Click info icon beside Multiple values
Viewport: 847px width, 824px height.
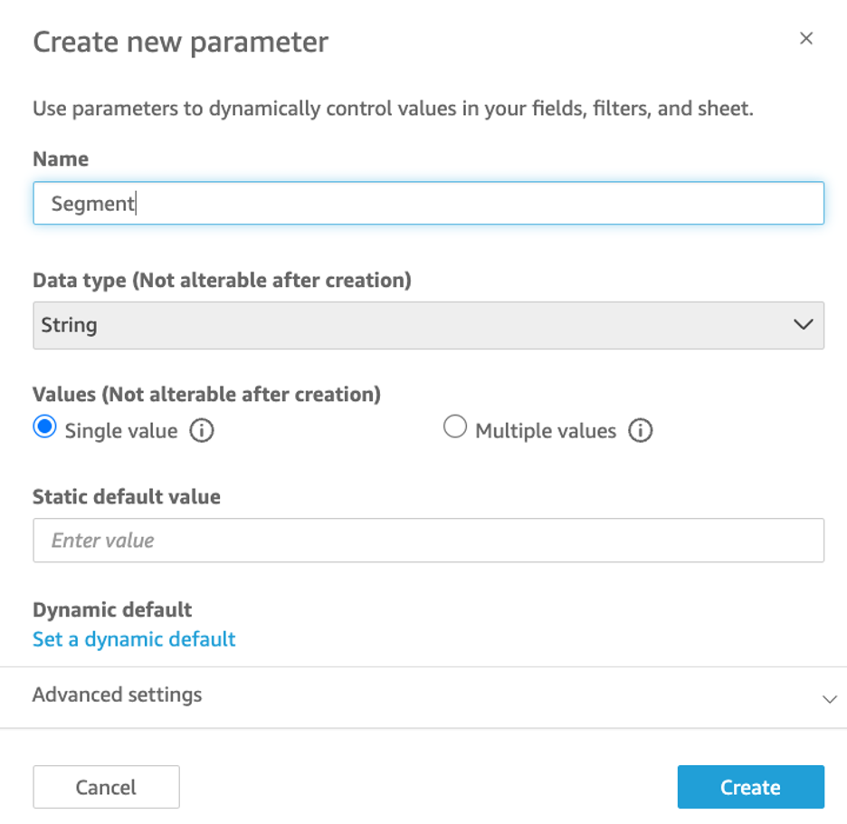640,431
